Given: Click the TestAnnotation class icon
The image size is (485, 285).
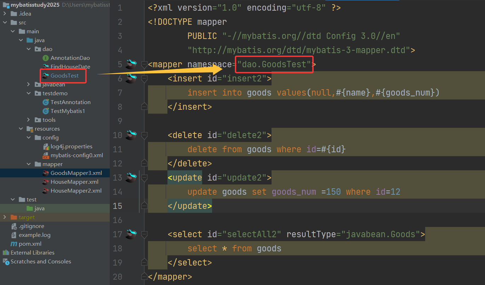Looking at the screenshot, I should (45, 102).
